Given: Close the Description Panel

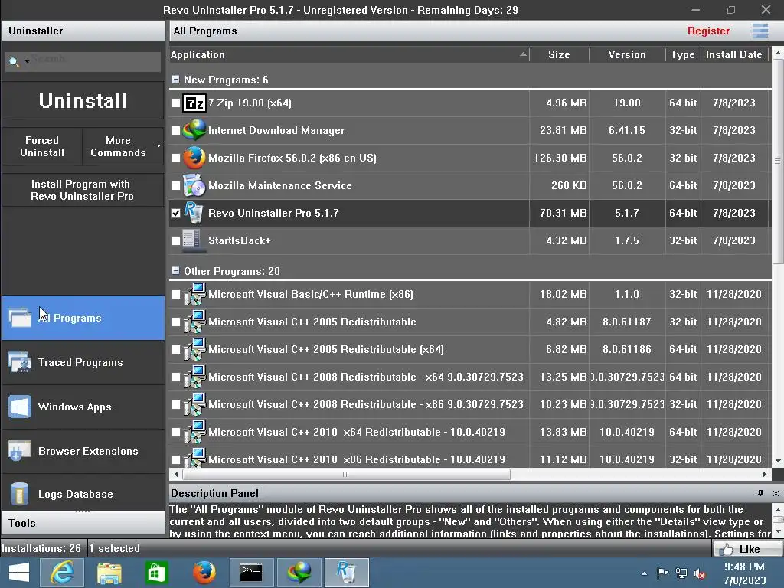Looking at the screenshot, I should coord(776,493).
